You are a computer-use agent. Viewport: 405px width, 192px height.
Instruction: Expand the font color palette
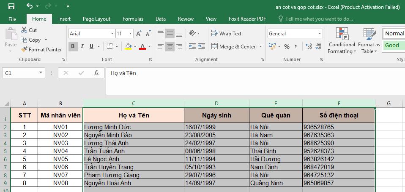point(149,47)
